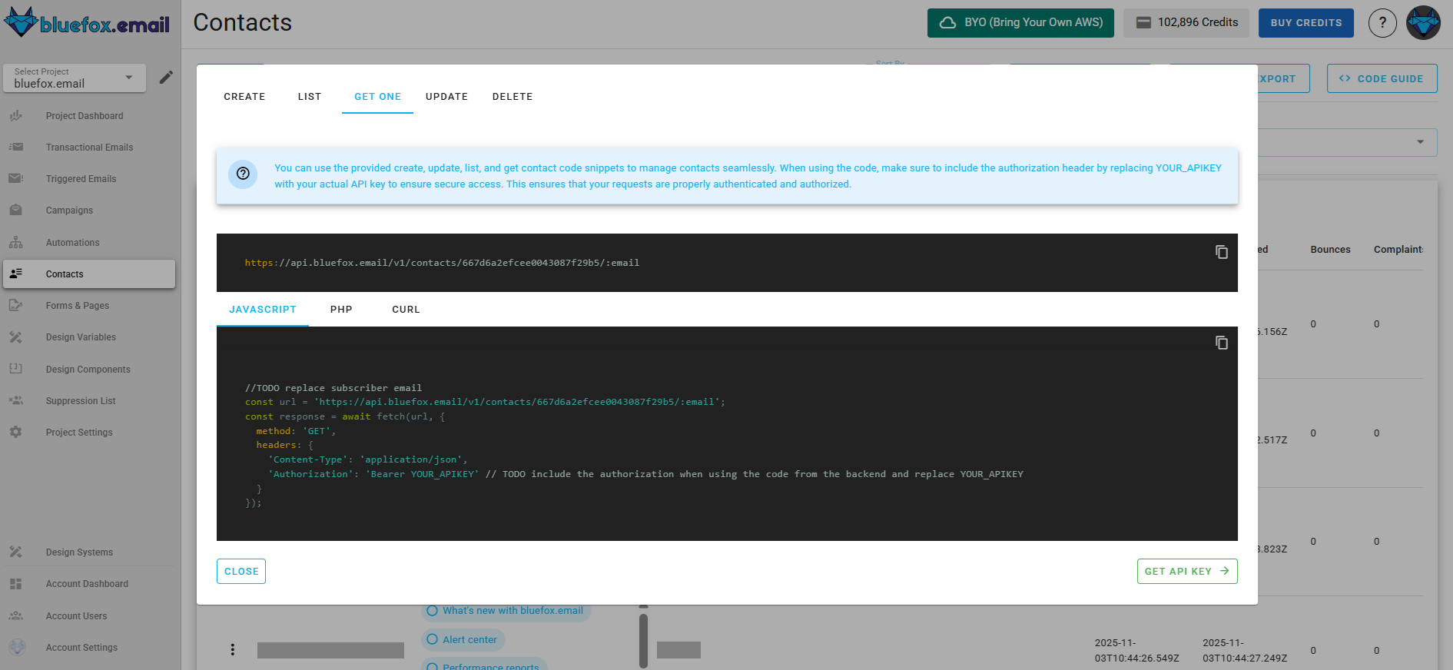Open Automations in the sidebar
The image size is (1453, 670).
(72, 243)
